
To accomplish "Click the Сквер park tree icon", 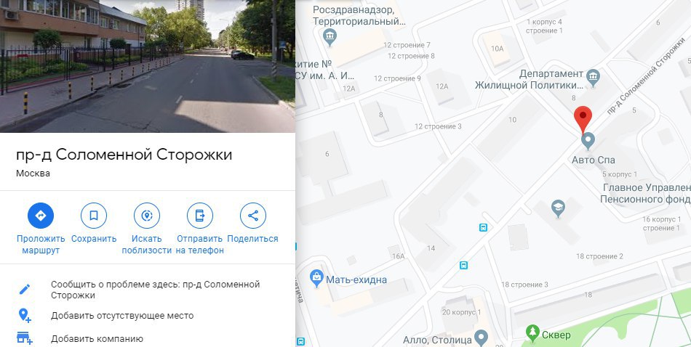I will point(532,333).
